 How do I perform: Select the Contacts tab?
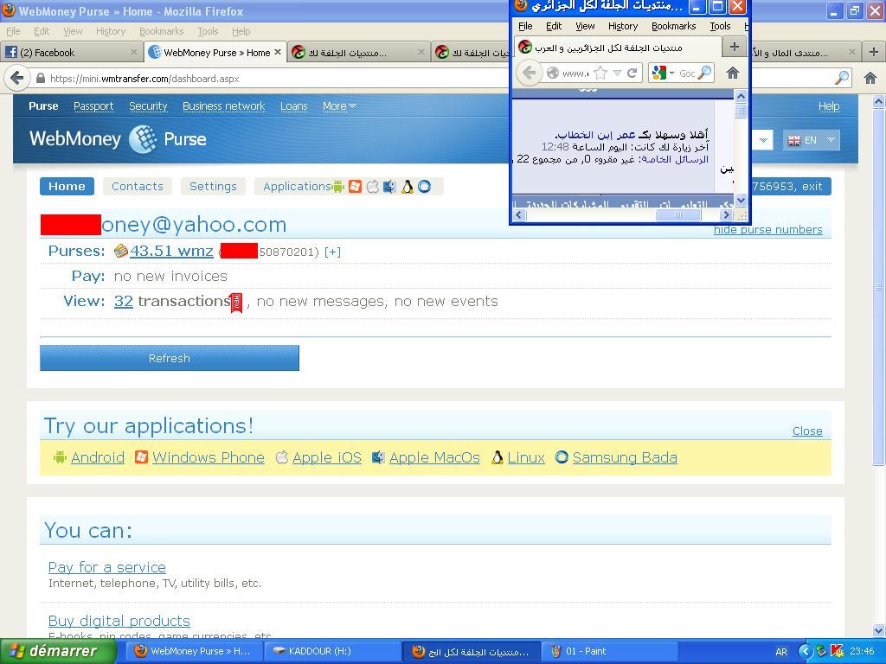(x=138, y=187)
